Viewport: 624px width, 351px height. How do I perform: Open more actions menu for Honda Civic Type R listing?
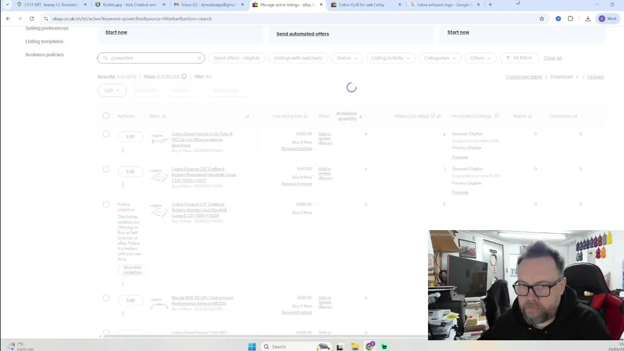click(123, 150)
